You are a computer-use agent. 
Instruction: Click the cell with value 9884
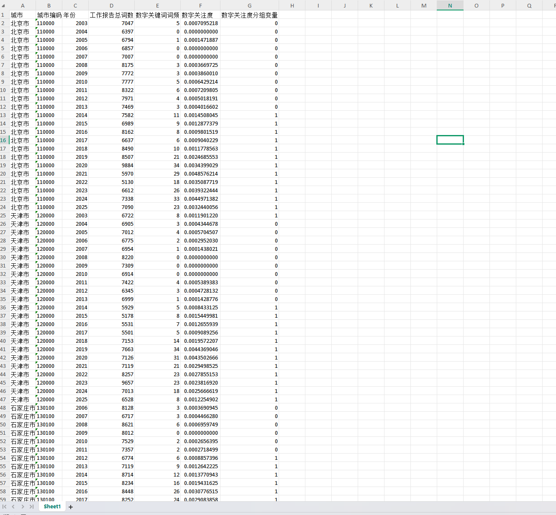112,166
